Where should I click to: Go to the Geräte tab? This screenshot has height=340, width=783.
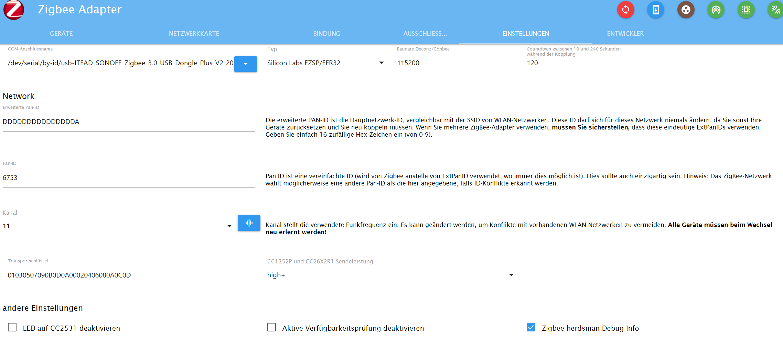[61, 34]
